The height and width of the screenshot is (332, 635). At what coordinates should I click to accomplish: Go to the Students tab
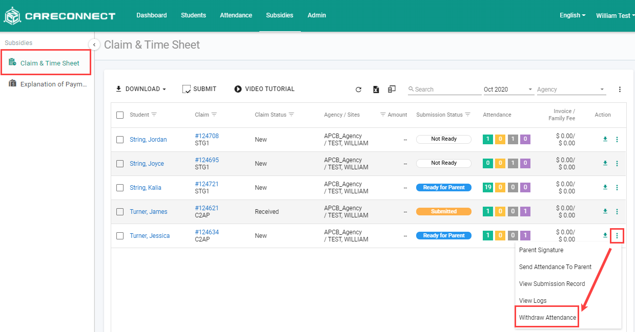[x=193, y=15]
